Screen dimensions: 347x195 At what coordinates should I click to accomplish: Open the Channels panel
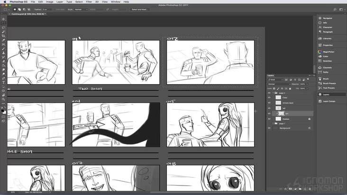[325, 68]
